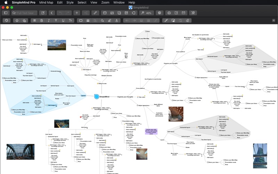Send by email using envelope icon

(183, 13)
